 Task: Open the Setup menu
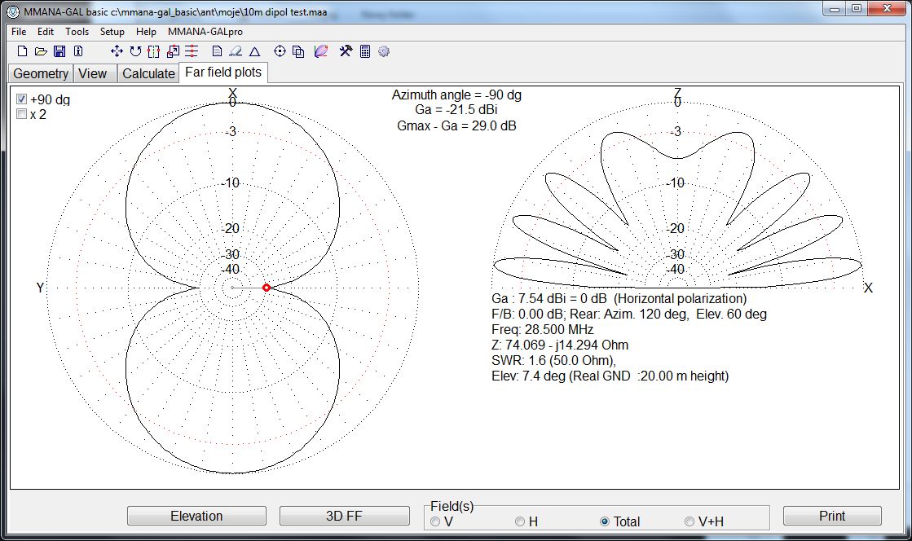pos(112,32)
